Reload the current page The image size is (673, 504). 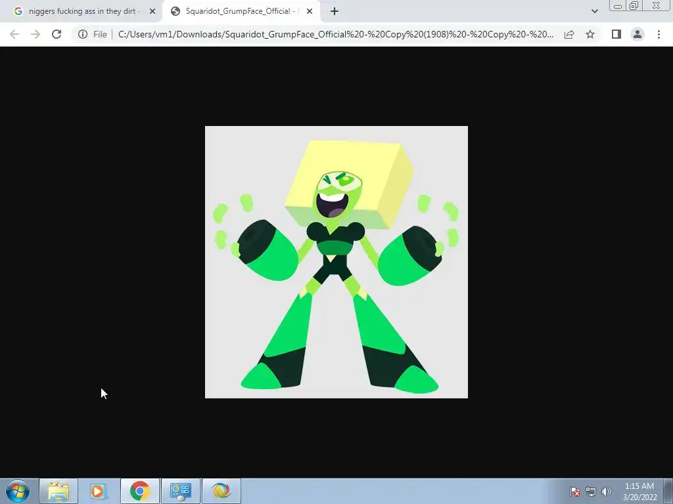(x=57, y=34)
